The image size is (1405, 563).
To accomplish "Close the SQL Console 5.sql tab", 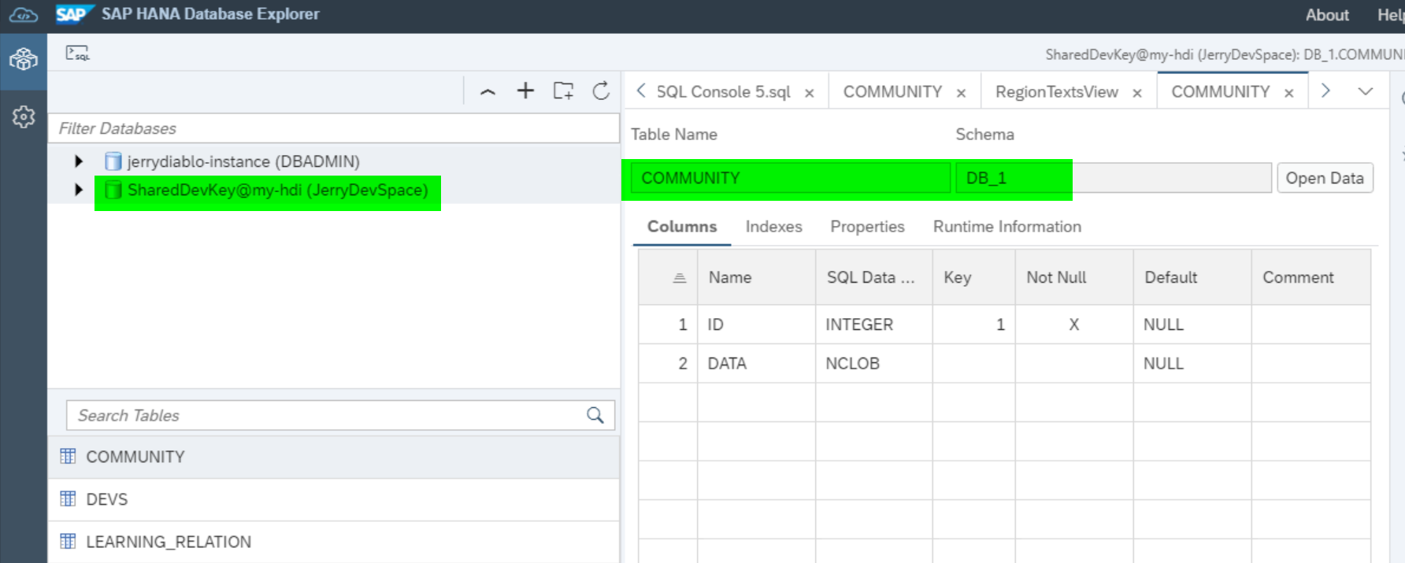I will (809, 93).
